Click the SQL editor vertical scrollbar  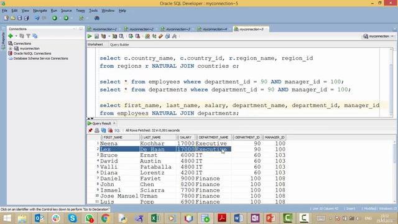pos(391,82)
